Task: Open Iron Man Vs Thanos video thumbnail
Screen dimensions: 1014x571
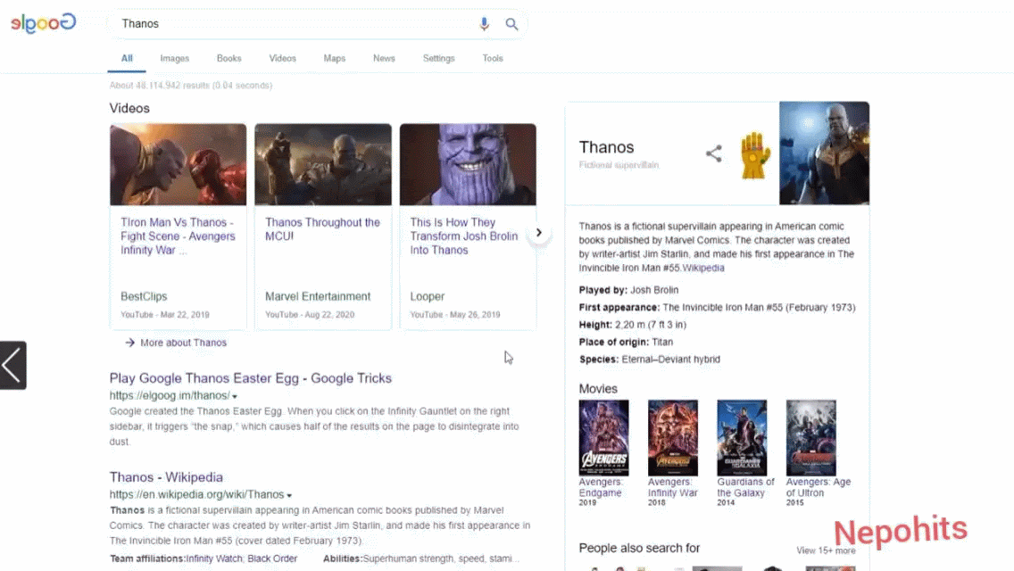Action: click(x=178, y=165)
